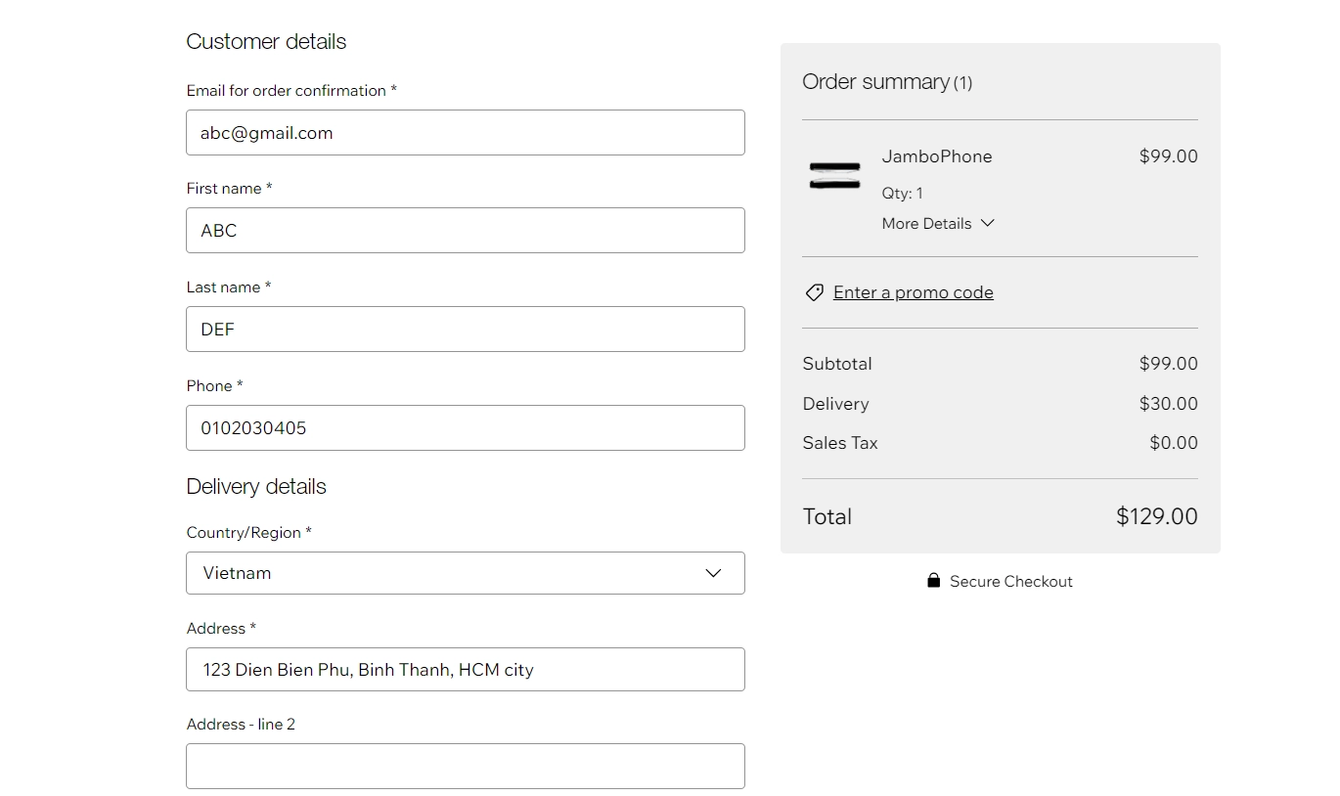Viewport: 1340px width, 796px height.
Task: Click the chevron beside More Details
Action: (x=988, y=223)
